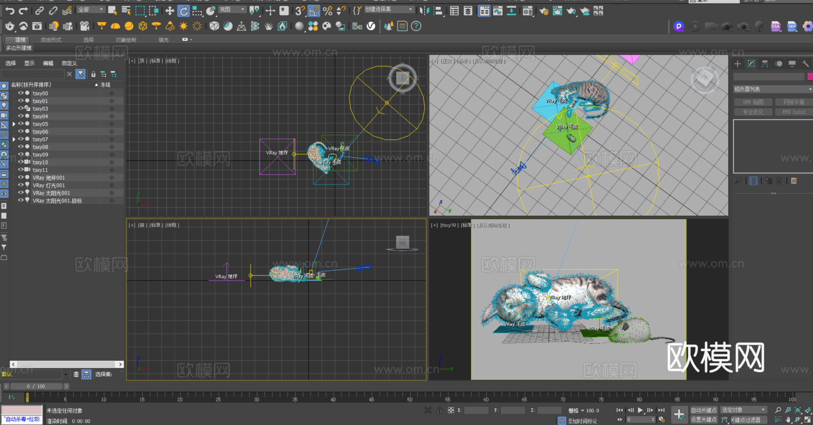Choose the rectangular selection region tool
This screenshot has width=813, height=425.
point(140,10)
